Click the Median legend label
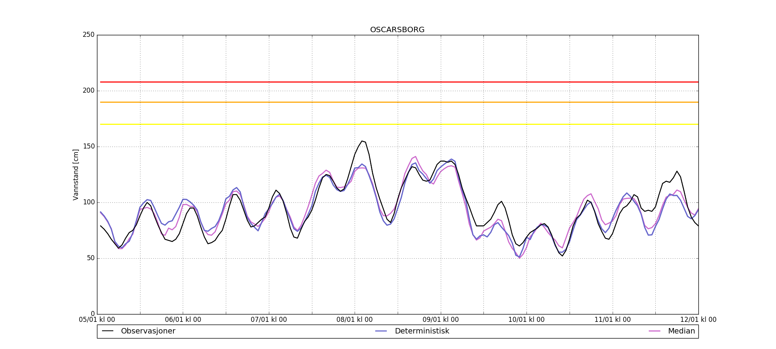The width and height of the screenshot is (776, 349). [681, 331]
